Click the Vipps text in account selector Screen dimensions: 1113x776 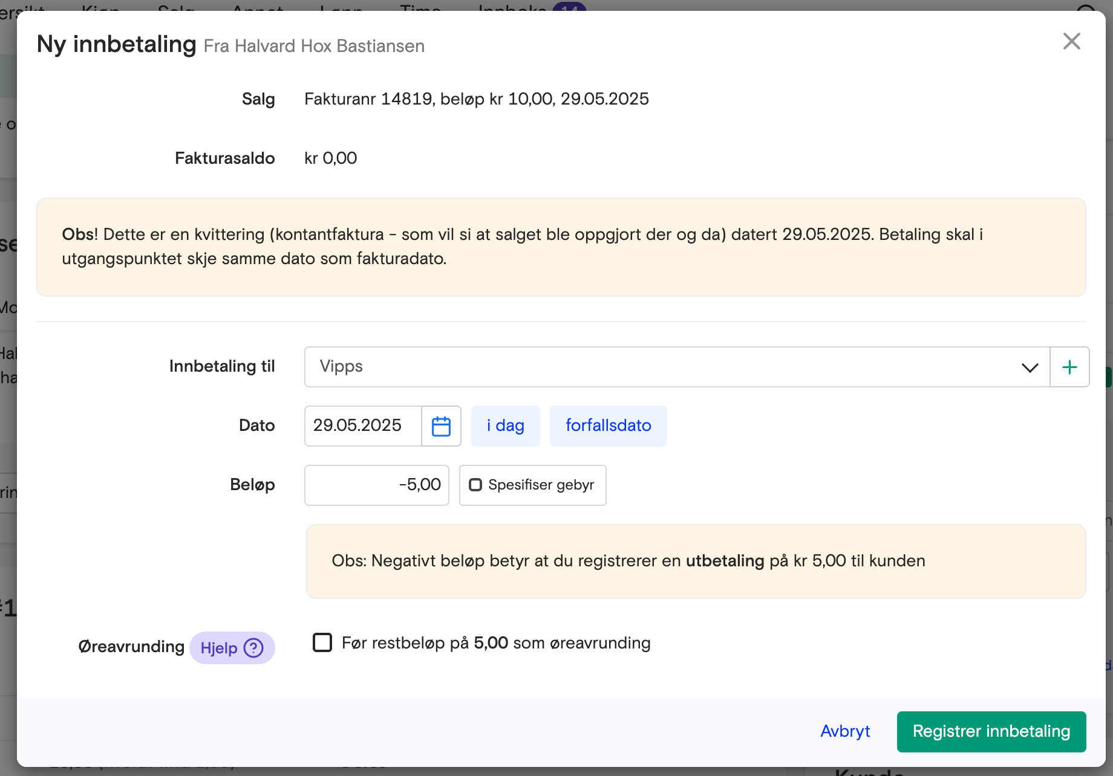click(x=341, y=366)
